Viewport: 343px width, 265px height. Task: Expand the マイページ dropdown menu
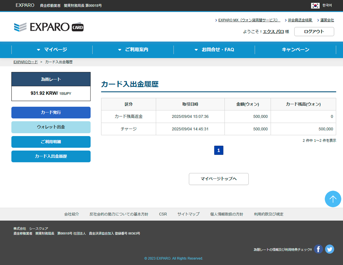[x=52, y=50]
